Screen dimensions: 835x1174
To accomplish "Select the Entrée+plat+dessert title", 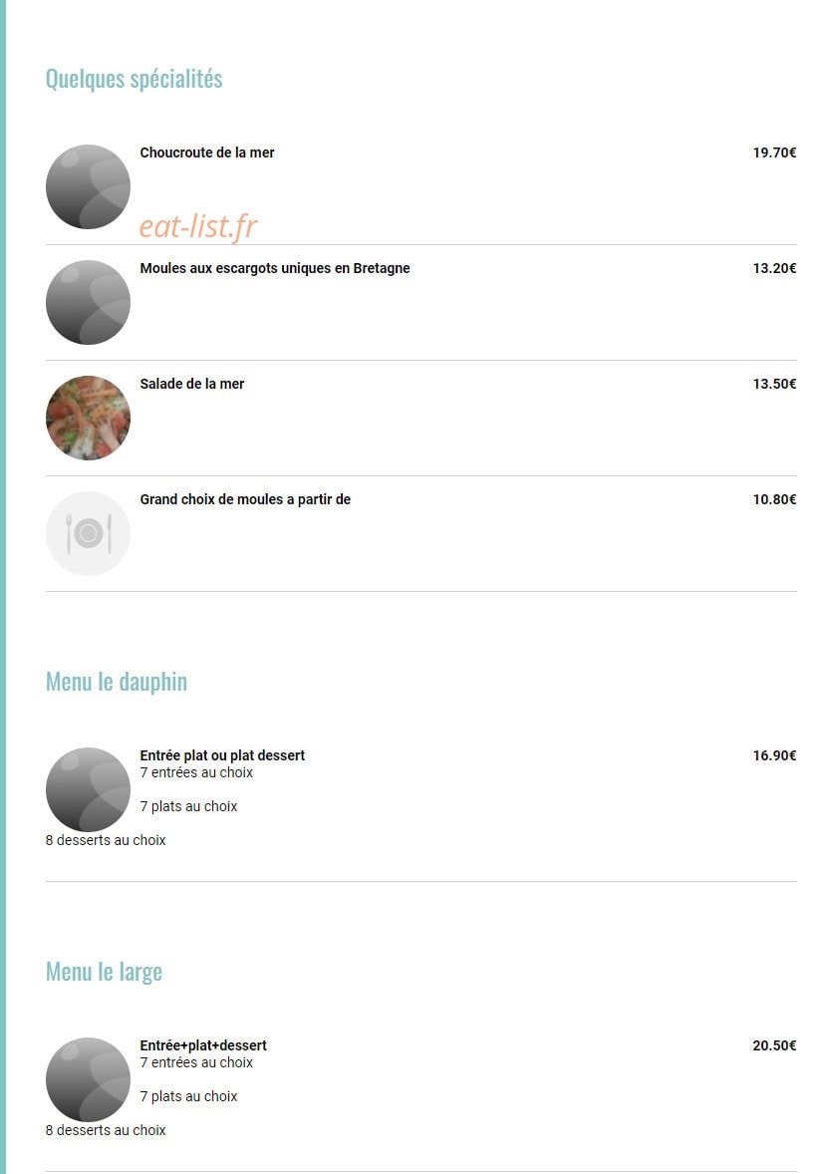I will coord(203,1045).
